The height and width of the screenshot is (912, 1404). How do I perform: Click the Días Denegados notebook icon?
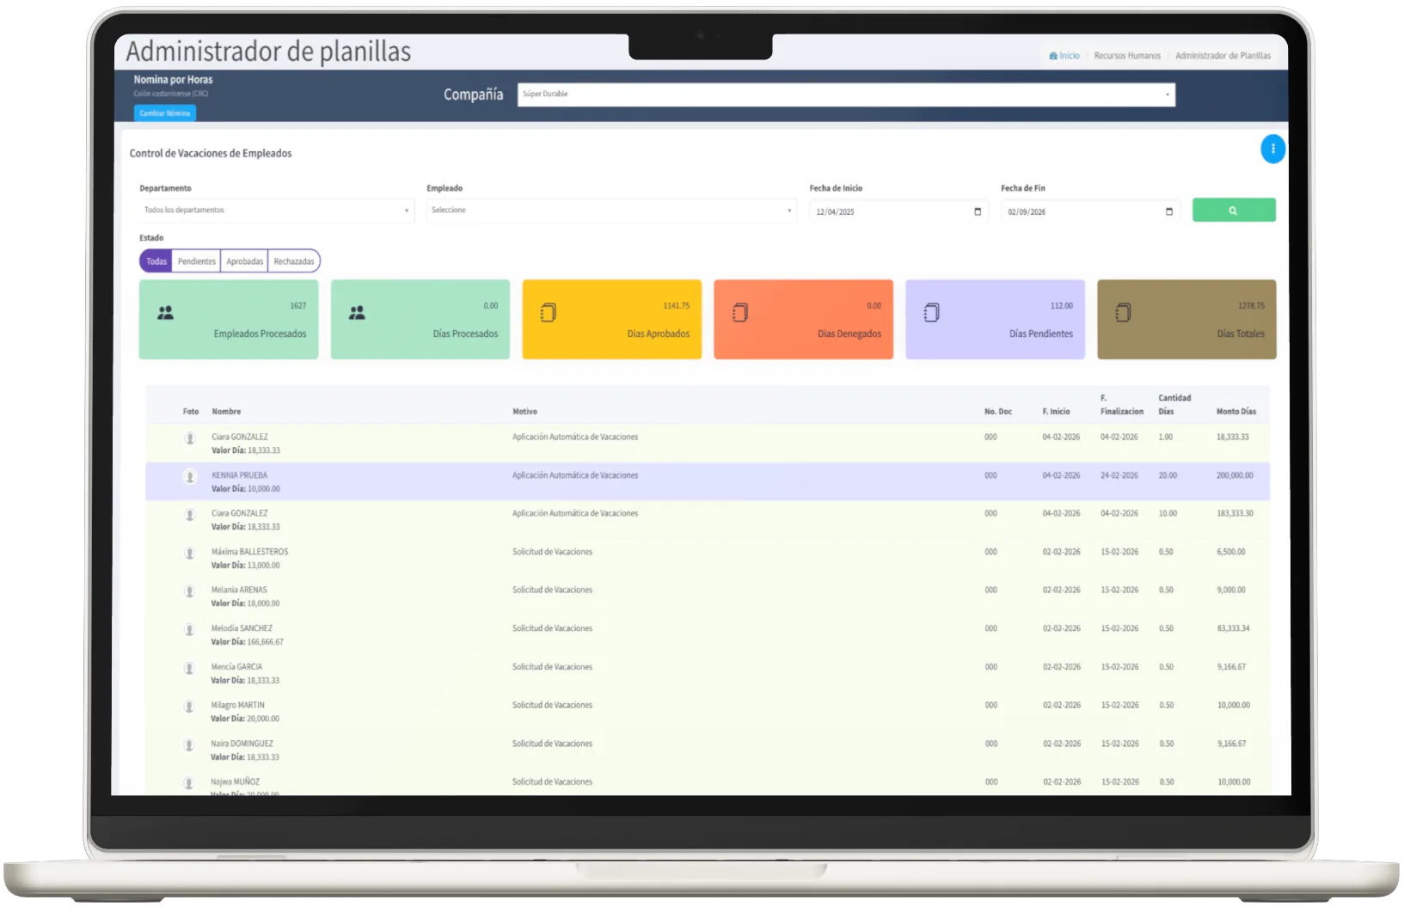point(740,314)
